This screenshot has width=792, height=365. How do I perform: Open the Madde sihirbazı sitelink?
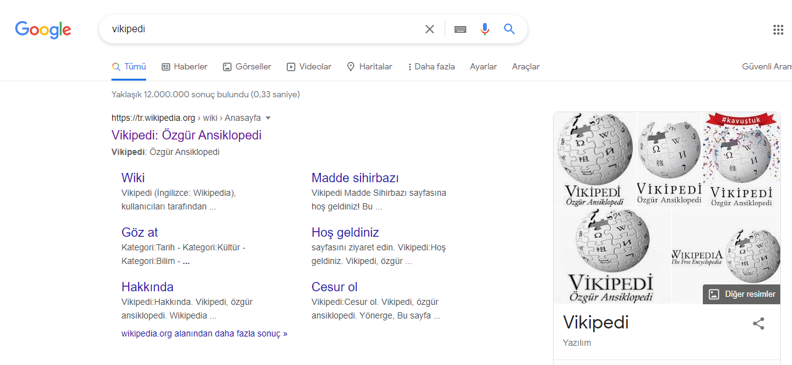(x=355, y=178)
